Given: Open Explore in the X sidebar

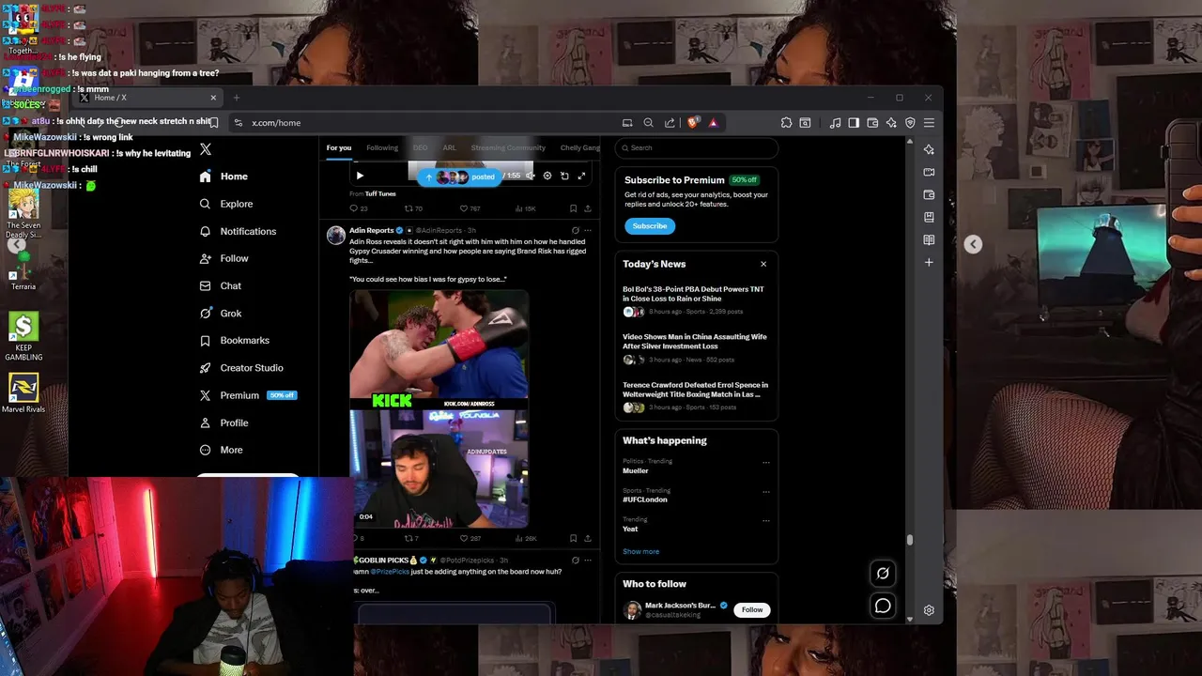Looking at the screenshot, I should [x=226, y=204].
